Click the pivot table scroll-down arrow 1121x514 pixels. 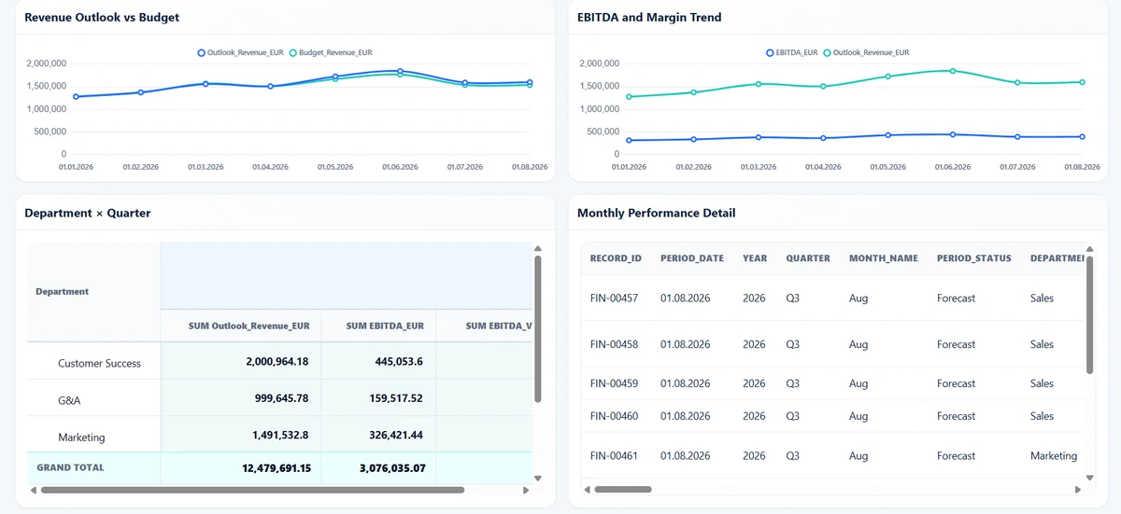point(537,478)
